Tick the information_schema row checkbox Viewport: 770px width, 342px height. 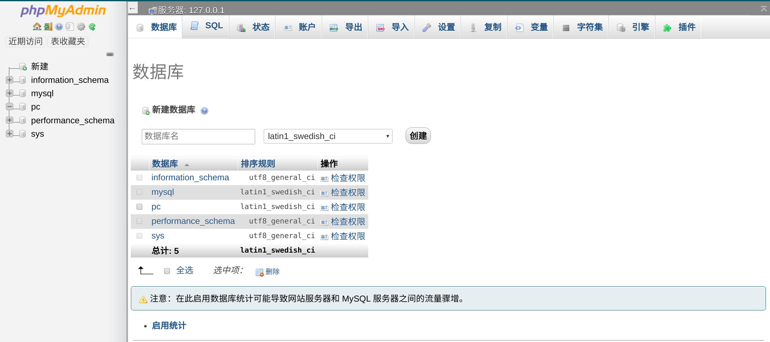click(x=139, y=177)
